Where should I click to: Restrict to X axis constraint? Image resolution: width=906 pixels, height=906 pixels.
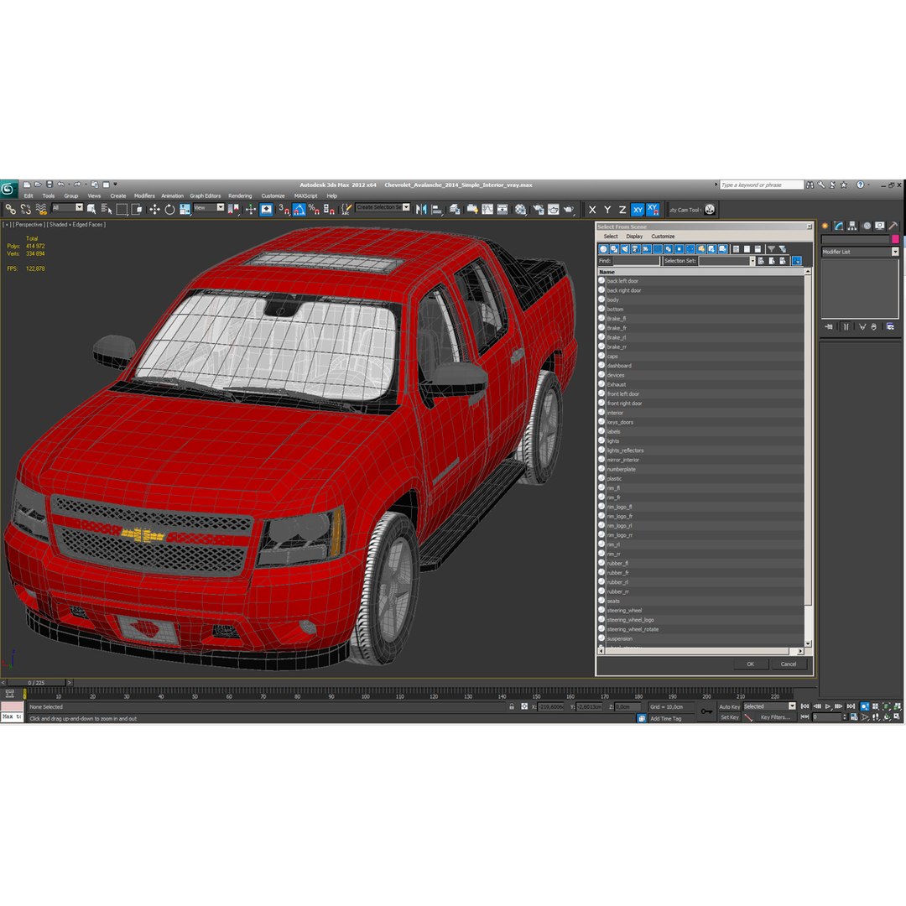coord(592,210)
